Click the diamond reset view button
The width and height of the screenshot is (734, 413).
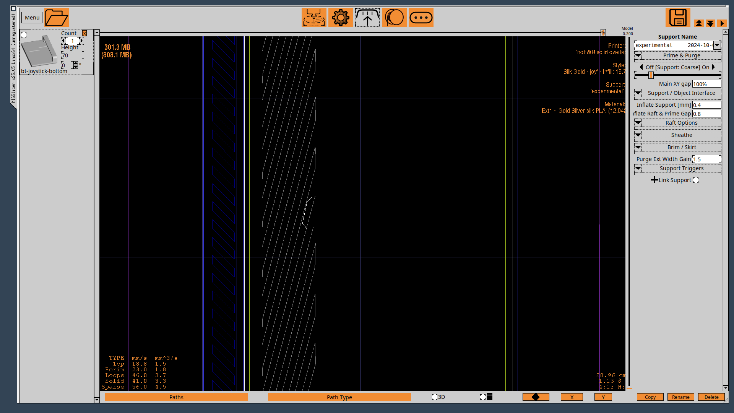pos(536,397)
